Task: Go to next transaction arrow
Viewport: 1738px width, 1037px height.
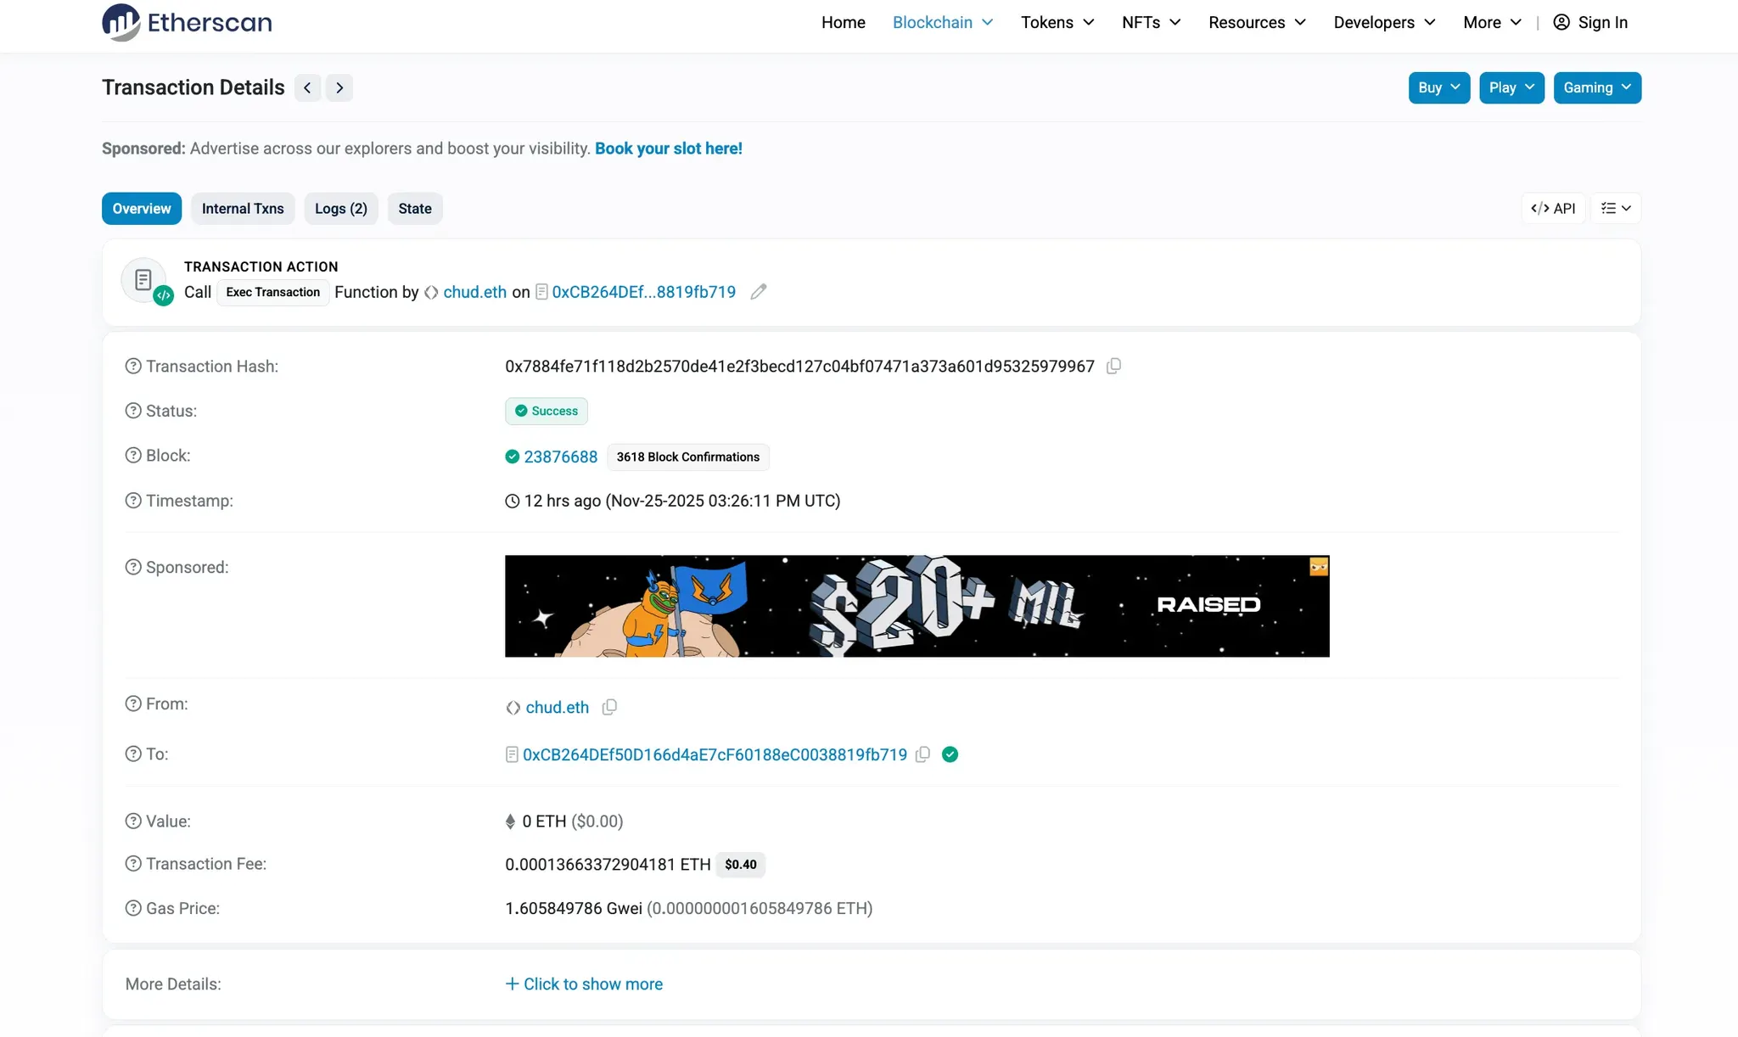Action: coord(339,87)
